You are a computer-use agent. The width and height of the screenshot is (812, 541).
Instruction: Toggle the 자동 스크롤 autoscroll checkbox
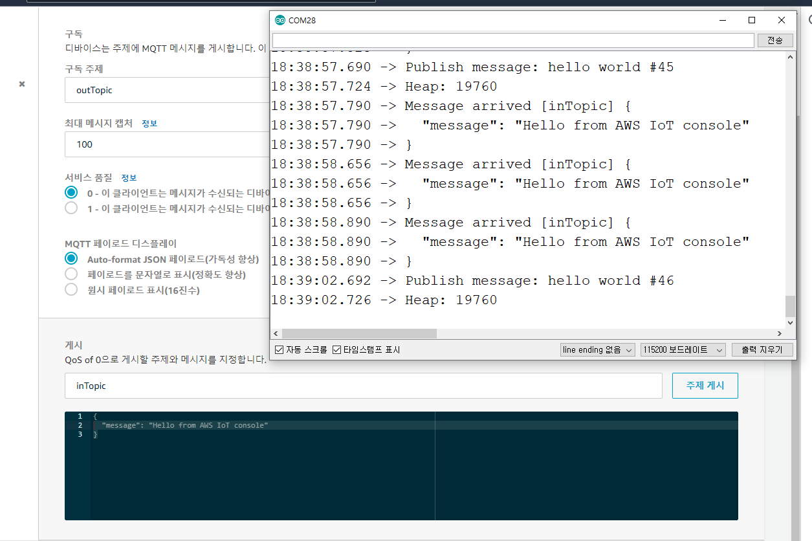tap(280, 349)
